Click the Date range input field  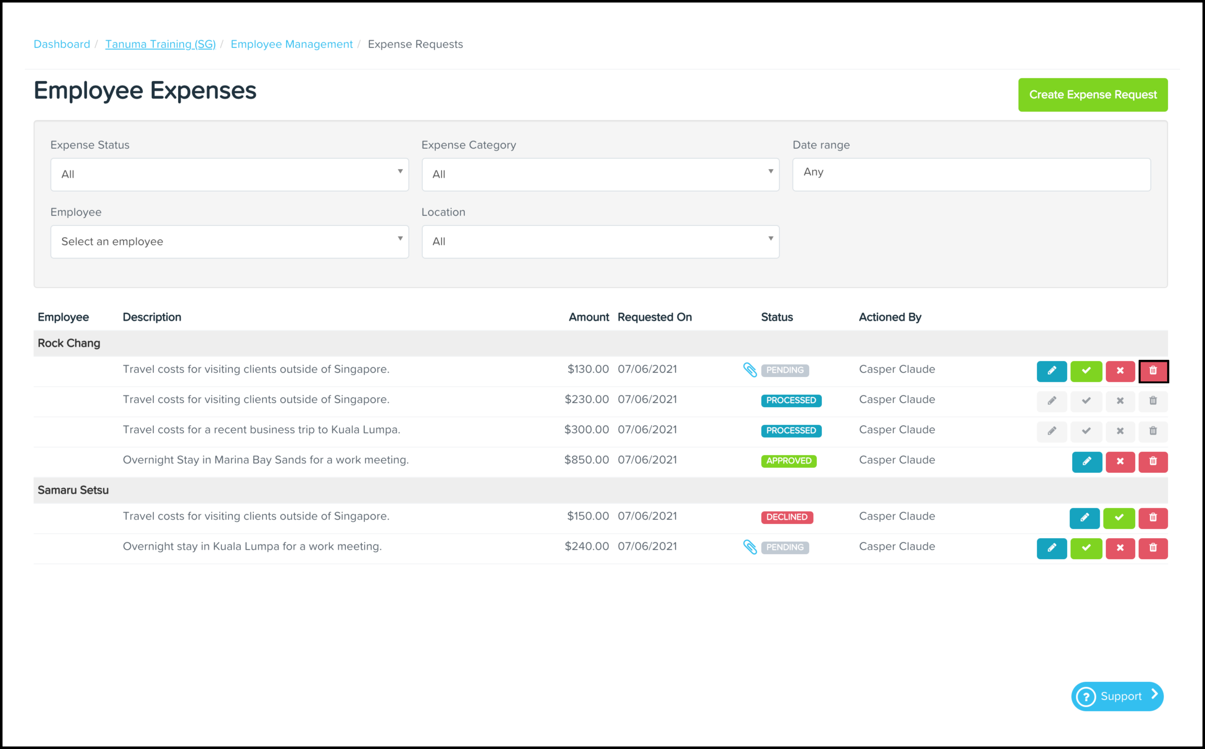[971, 174]
